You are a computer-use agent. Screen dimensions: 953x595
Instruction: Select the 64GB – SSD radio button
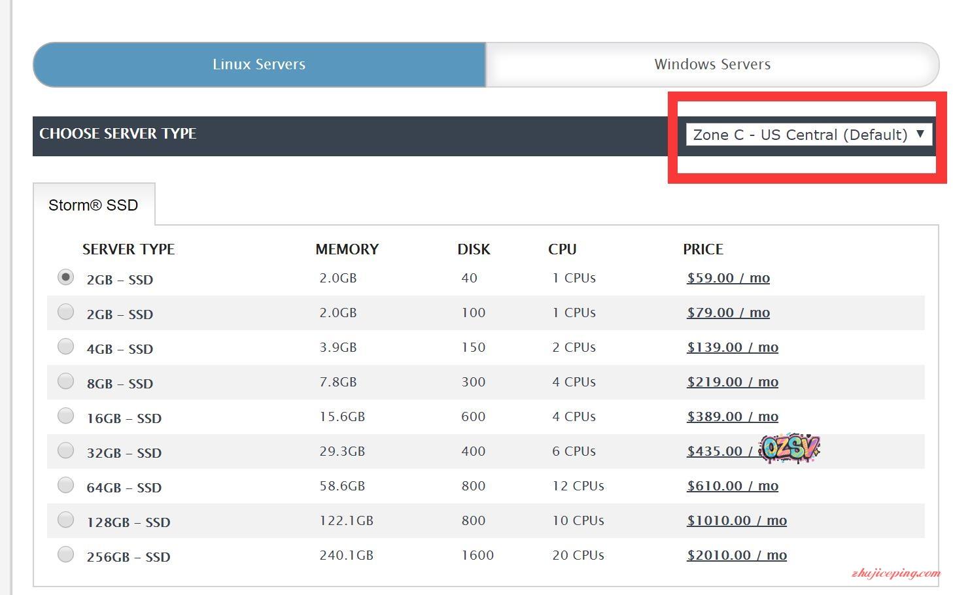(65, 485)
